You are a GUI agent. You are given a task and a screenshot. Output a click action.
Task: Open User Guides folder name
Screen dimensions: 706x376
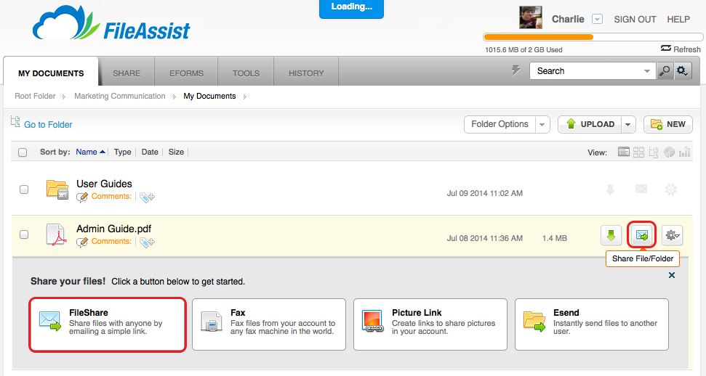(x=104, y=184)
